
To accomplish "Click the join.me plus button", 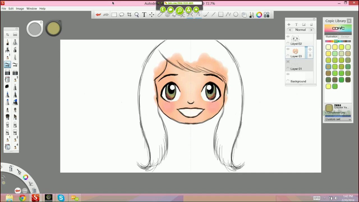I will coord(196,10).
